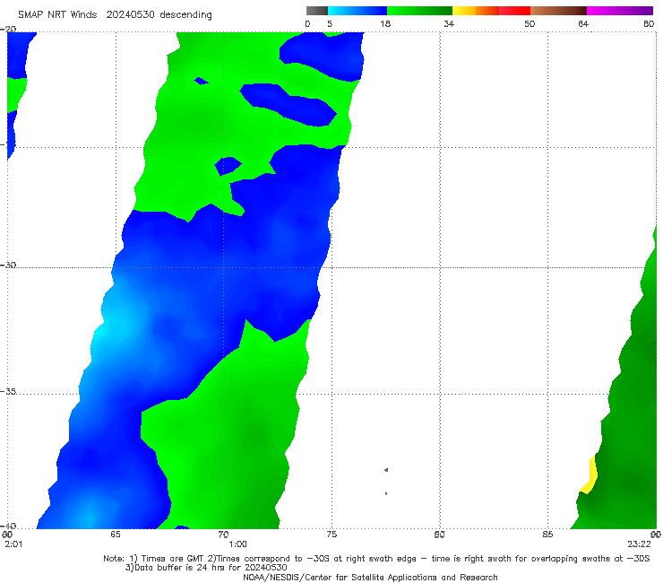
Task: Click the longitude label "65" on the bottom axis
Action: click(116, 535)
